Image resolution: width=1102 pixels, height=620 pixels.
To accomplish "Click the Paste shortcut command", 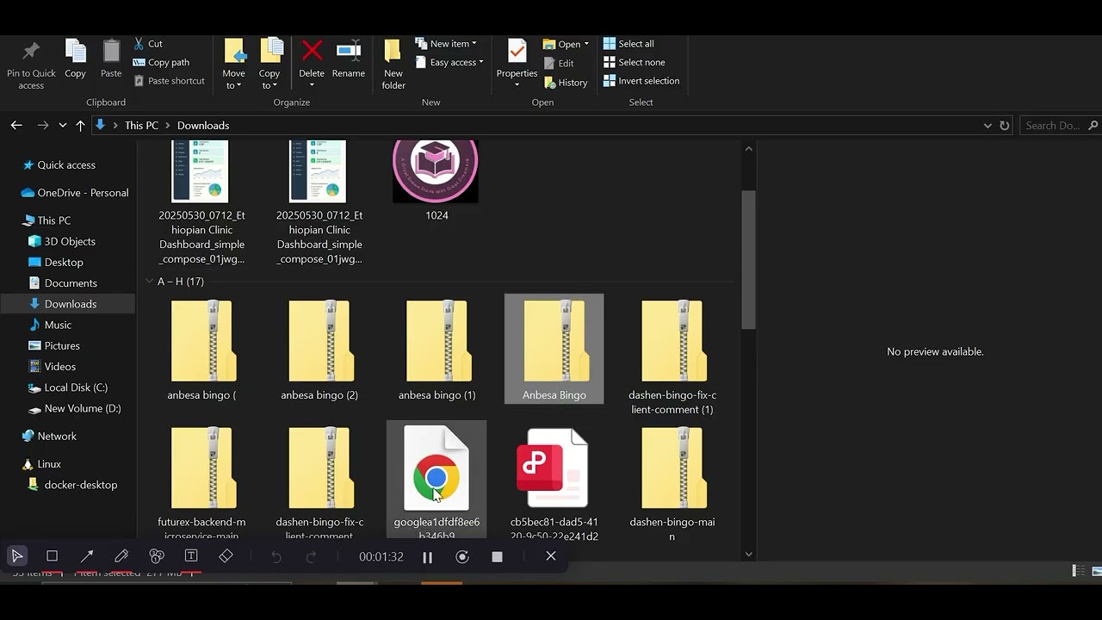I will click(x=169, y=81).
